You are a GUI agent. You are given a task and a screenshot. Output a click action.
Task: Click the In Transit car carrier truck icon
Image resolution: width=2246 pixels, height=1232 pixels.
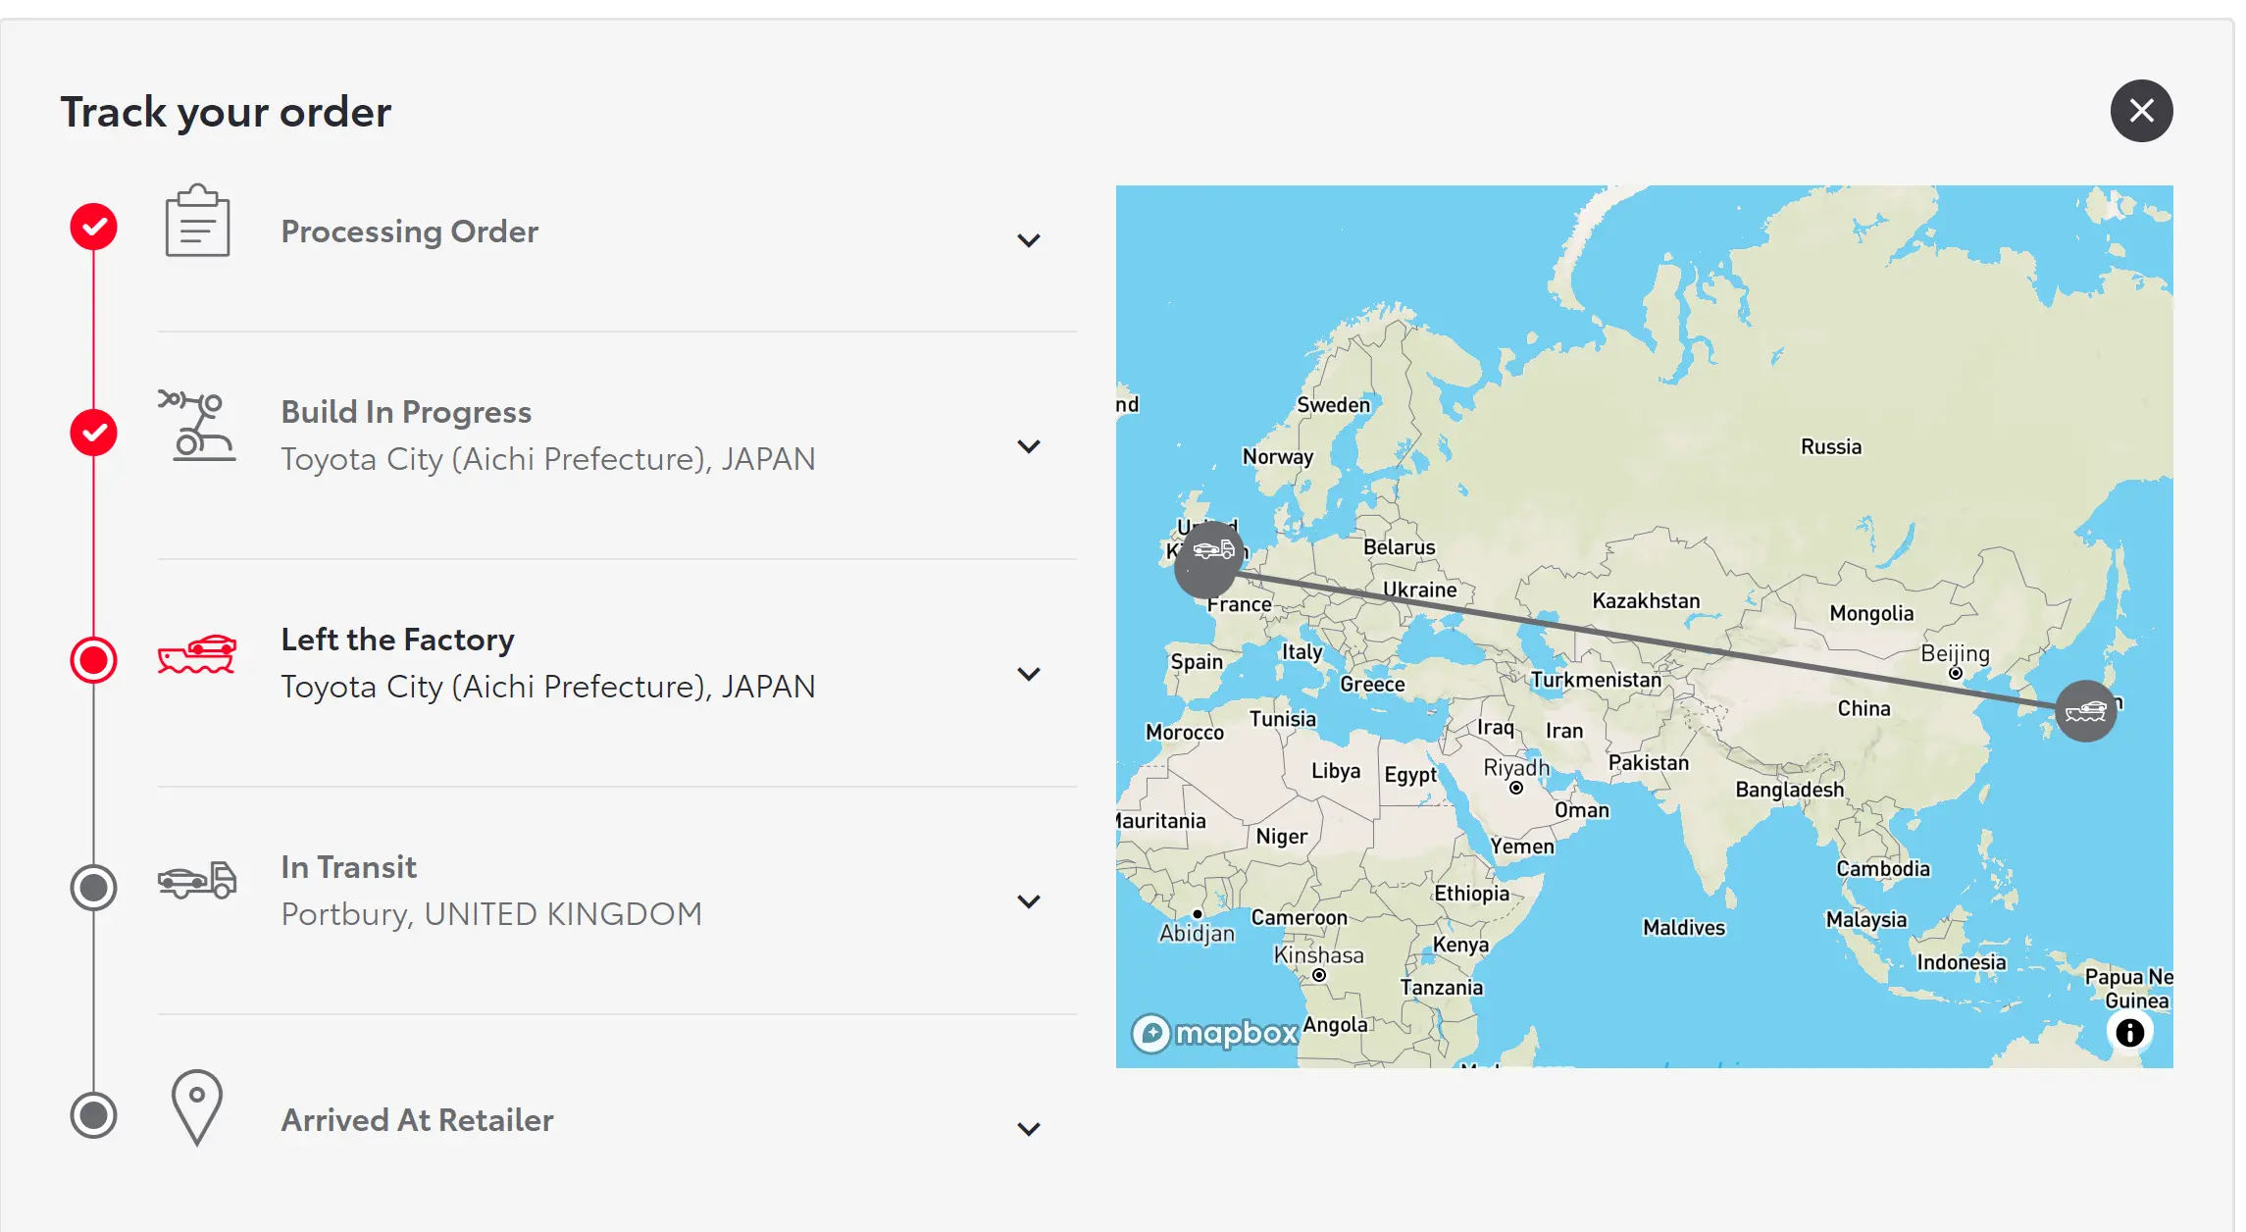(197, 880)
